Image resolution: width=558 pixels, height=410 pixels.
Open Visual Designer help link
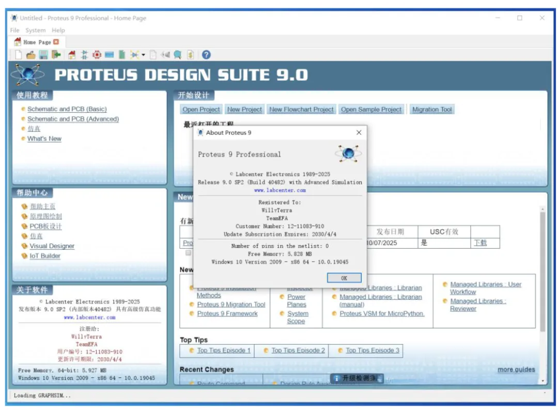click(x=52, y=246)
